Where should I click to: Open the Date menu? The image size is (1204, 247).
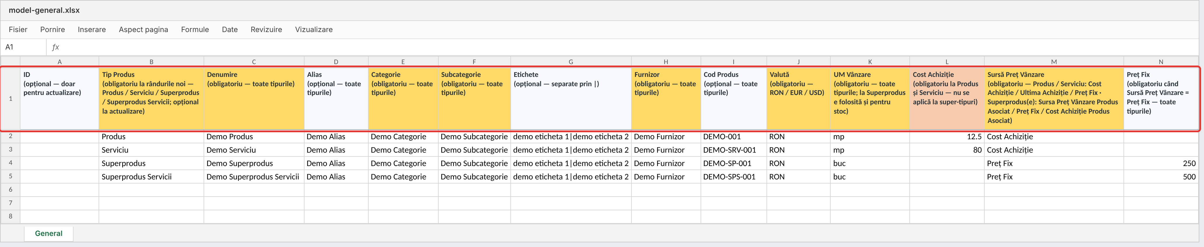pos(230,29)
